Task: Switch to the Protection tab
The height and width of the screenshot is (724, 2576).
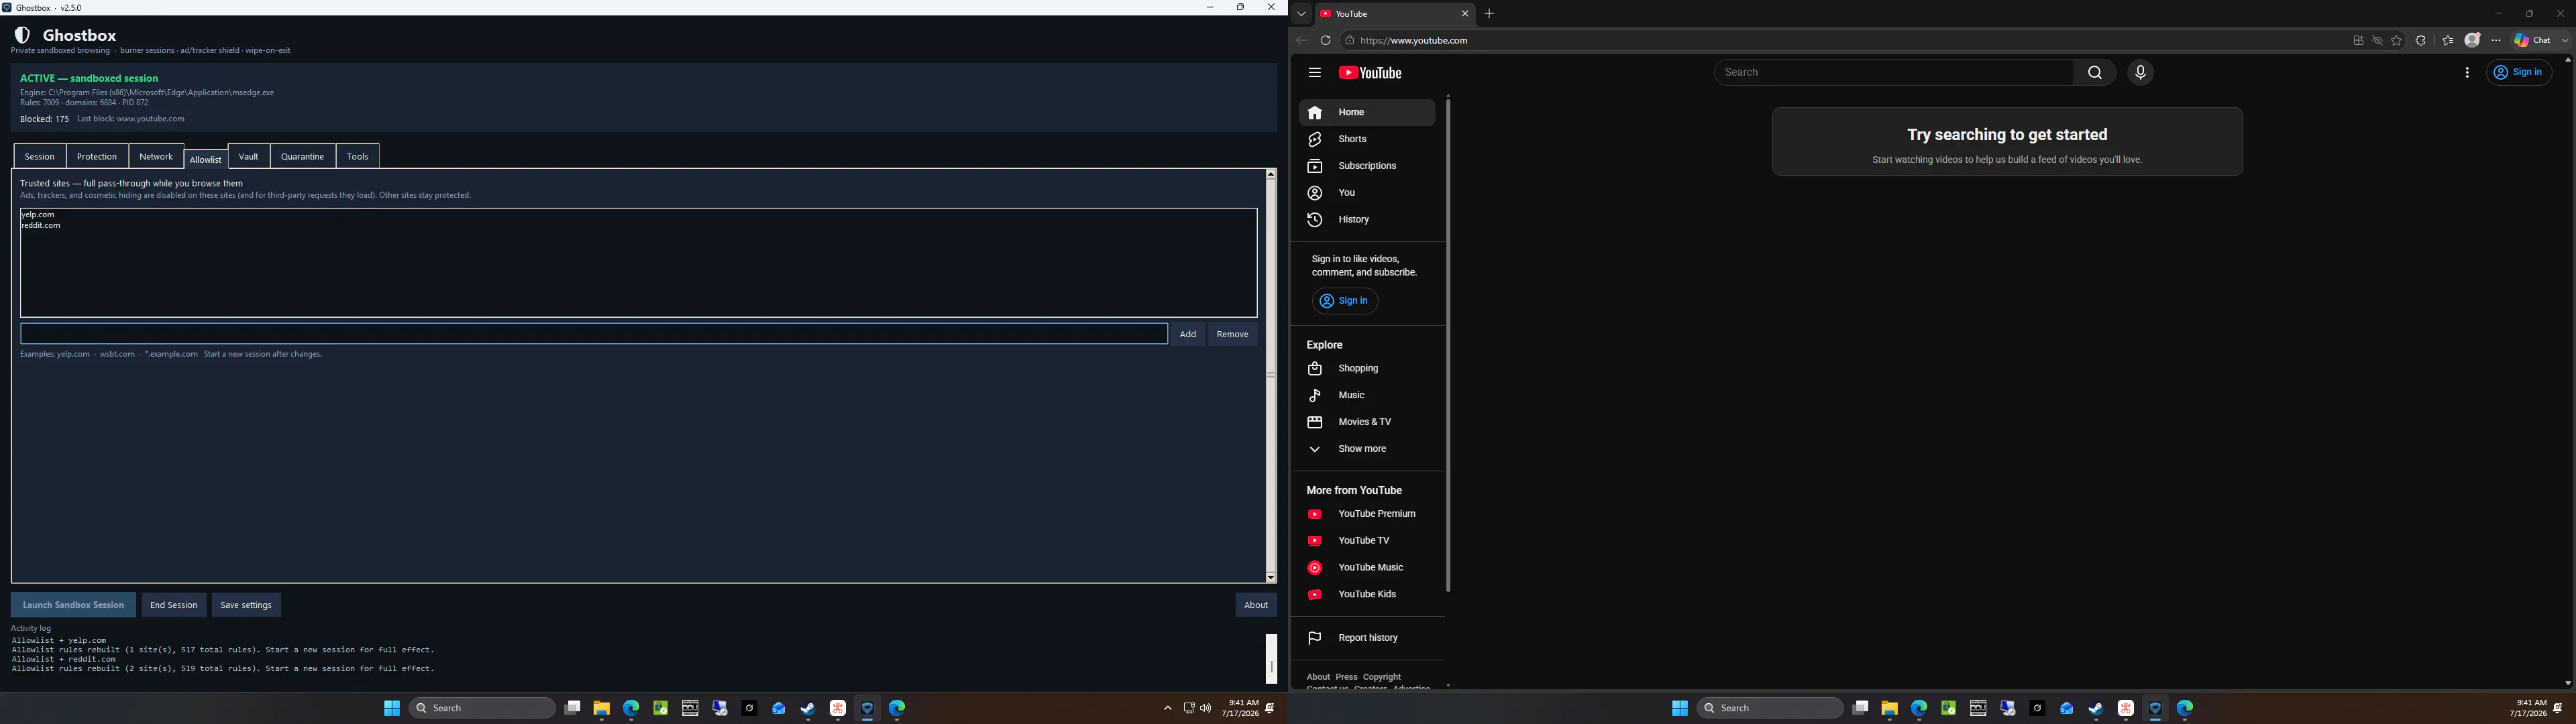Action: click(x=97, y=157)
